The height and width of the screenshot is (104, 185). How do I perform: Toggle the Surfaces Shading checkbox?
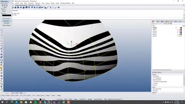(x=154, y=76)
